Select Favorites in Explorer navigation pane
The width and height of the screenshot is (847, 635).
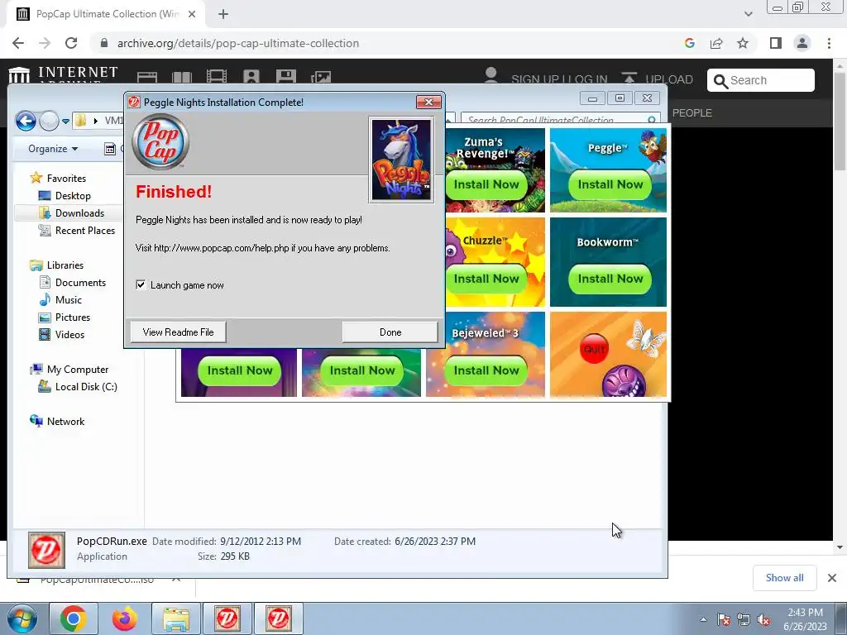pyautogui.click(x=66, y=179)
